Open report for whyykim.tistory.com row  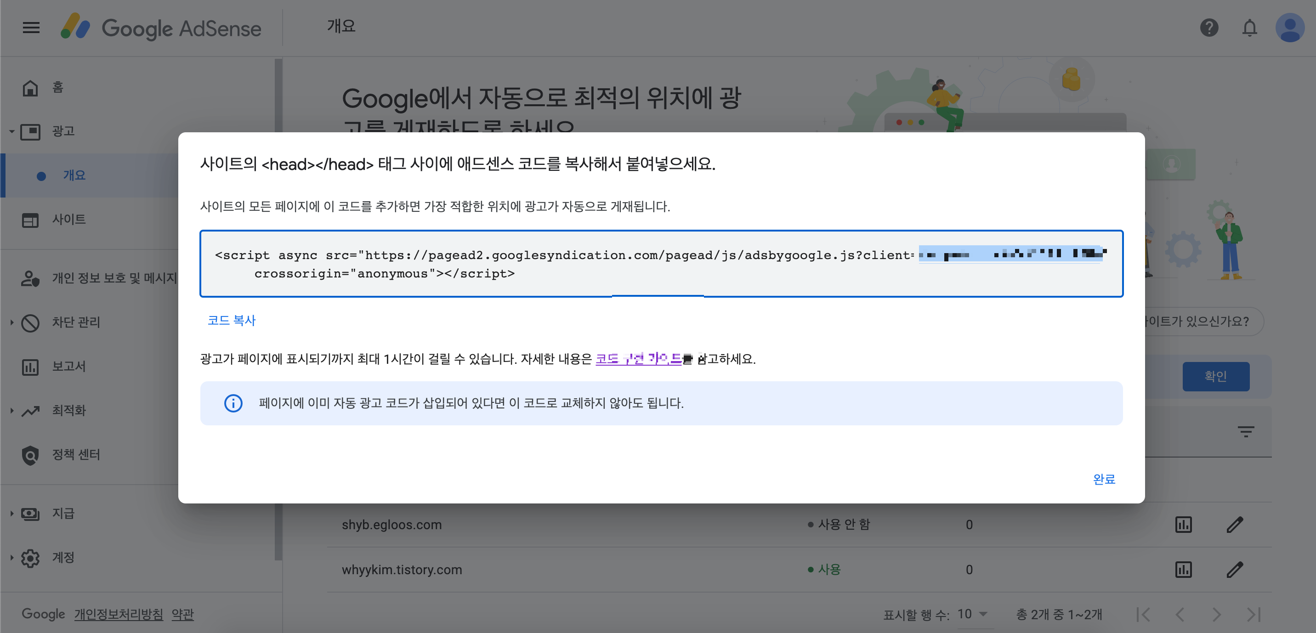coord(1183,570)
